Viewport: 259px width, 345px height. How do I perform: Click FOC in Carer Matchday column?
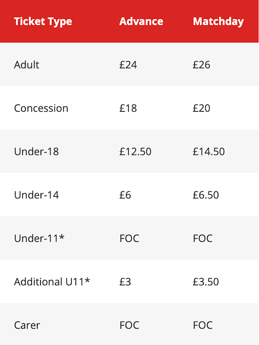(203, 325)
